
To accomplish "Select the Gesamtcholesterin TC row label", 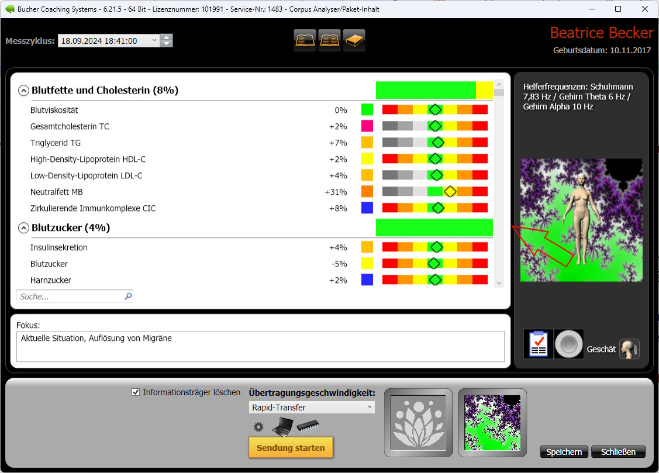I will tap(70, 126).
